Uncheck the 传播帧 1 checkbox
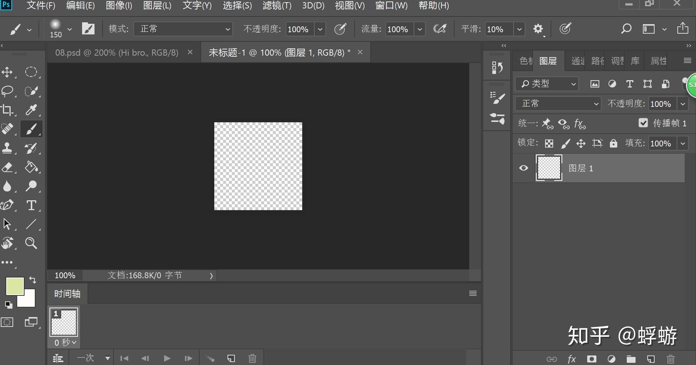696x365 pixels. click(x=643, y=123)
